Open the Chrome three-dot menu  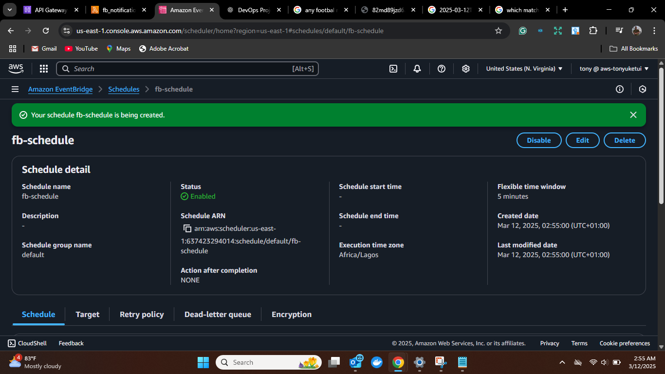point(654,31)
